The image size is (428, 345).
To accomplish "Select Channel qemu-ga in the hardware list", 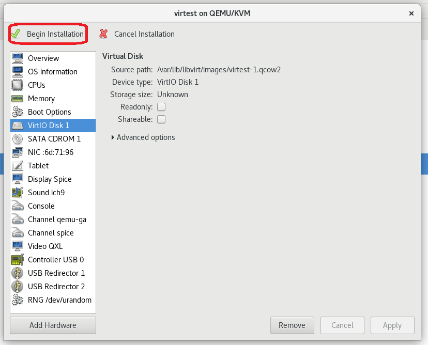I will 53,219.
